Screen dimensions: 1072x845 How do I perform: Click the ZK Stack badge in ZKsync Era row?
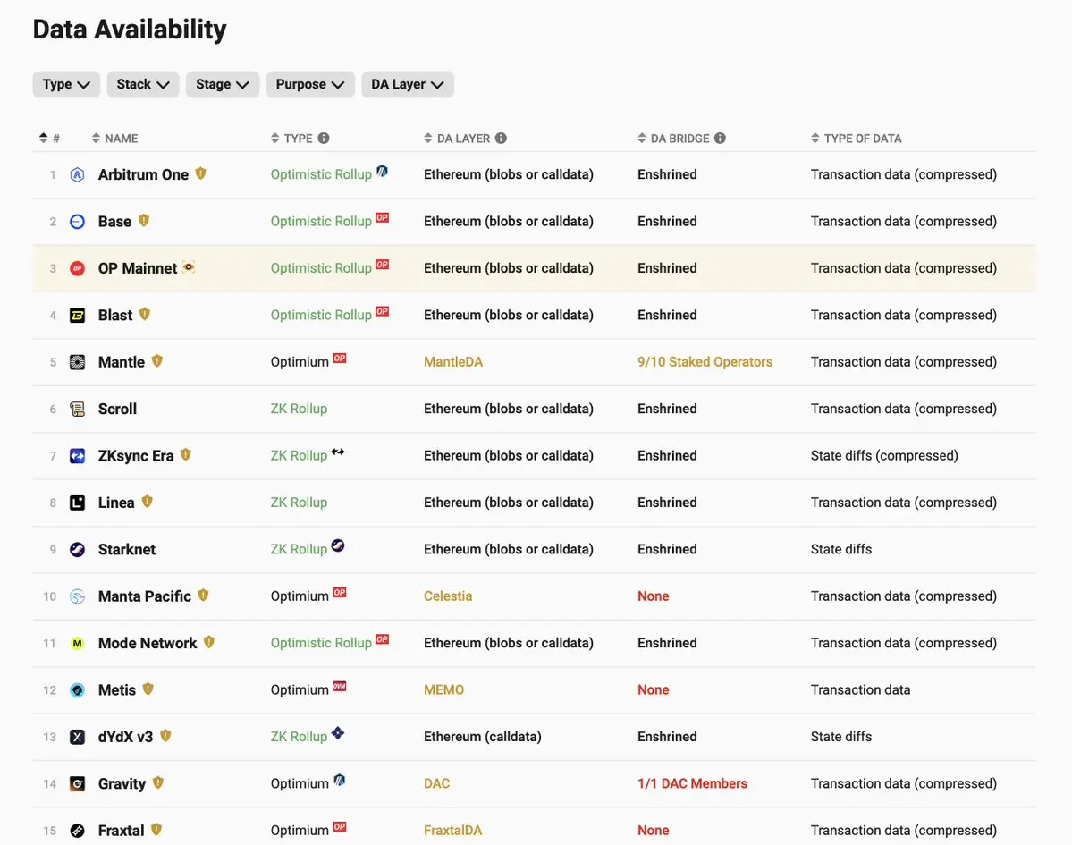(338, 452)
